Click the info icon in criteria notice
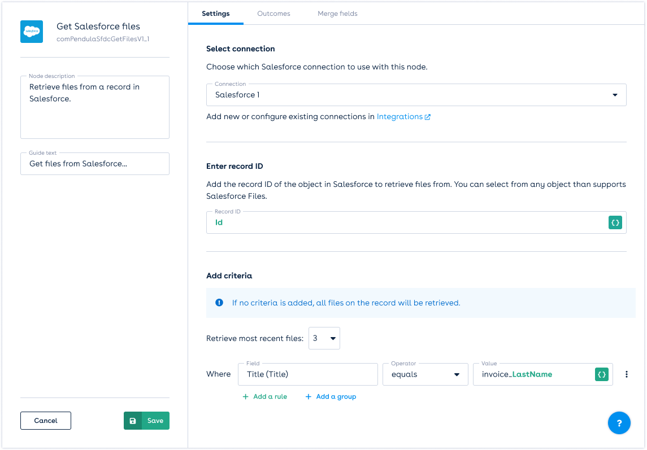647x450 pixels. 219,303
